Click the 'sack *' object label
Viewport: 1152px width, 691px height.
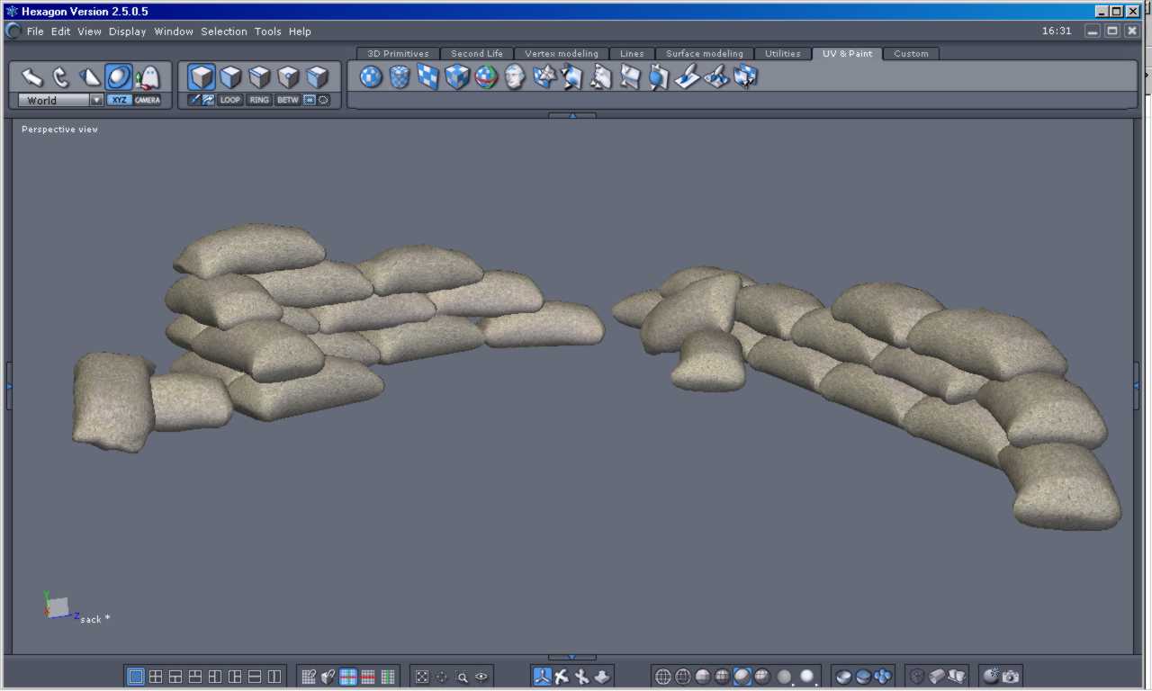95,619
